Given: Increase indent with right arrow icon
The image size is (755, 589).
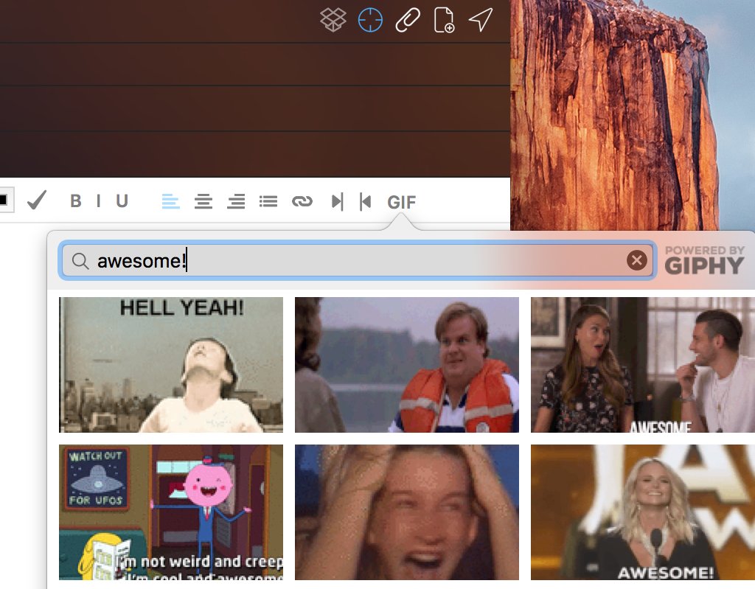Looking at the screenshot, I should [337, 201].
